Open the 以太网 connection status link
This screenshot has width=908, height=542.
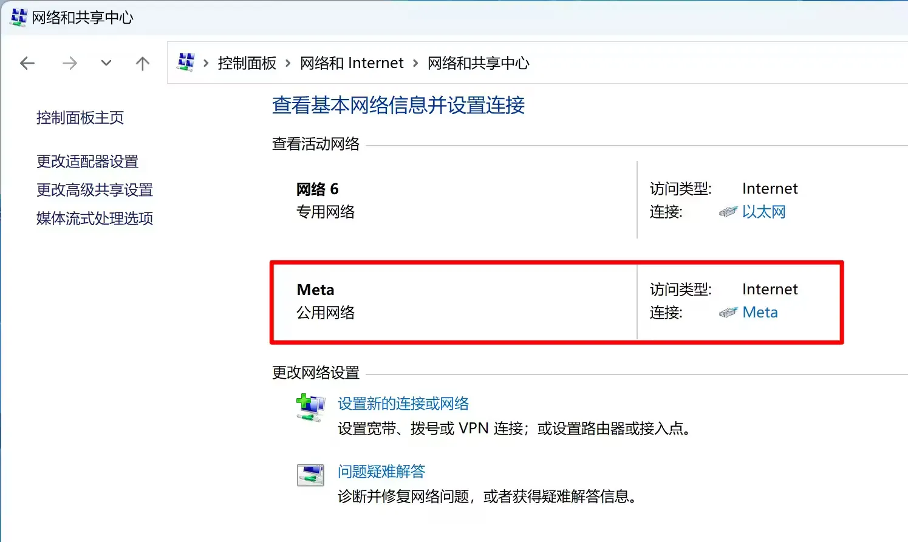tap(763, 212)
